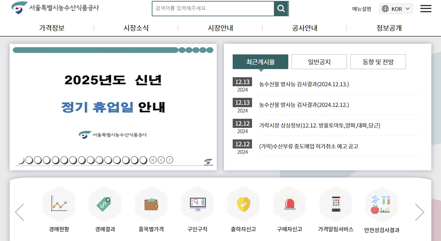Open the 시장안내 menu
The width and height of the screenshot is (441, 241).
[220, 28]
